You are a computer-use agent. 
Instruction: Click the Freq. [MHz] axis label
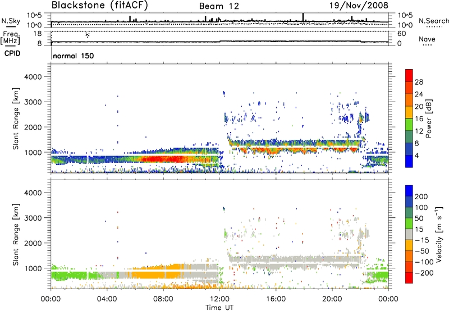[11, 38]
